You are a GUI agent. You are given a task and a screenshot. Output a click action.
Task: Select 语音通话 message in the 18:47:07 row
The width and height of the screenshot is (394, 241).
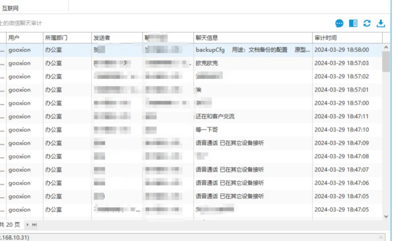point(230,170)
